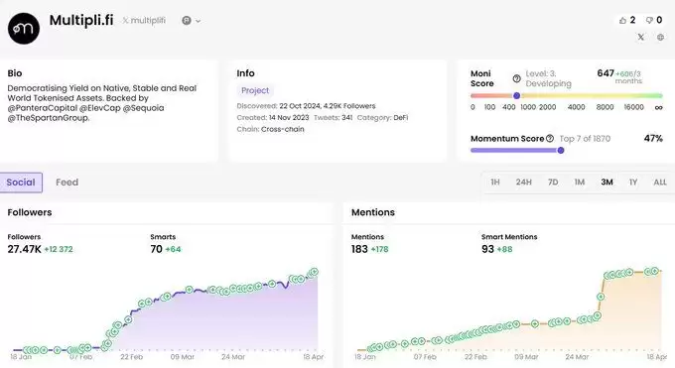The width and height of the screenshot is (675, 368).
Task: Select the 1H time range
Action: [x=495, y=183]
